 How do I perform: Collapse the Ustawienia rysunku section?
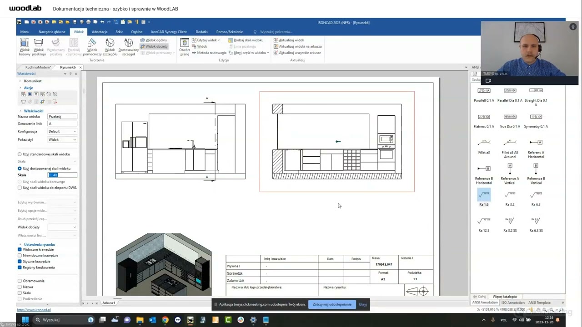click(x=20, y=244)
